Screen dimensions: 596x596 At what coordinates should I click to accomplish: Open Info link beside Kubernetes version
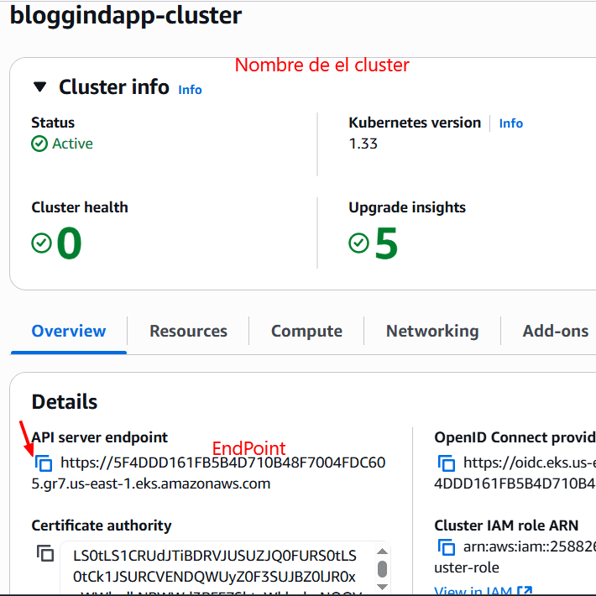(x=511, y=123)
